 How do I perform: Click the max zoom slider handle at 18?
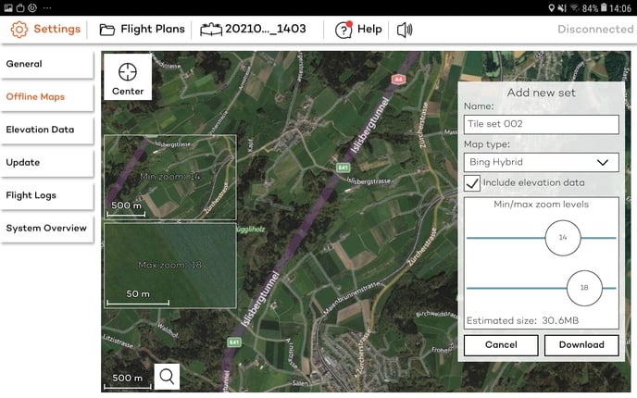click(x=584, y=288)
